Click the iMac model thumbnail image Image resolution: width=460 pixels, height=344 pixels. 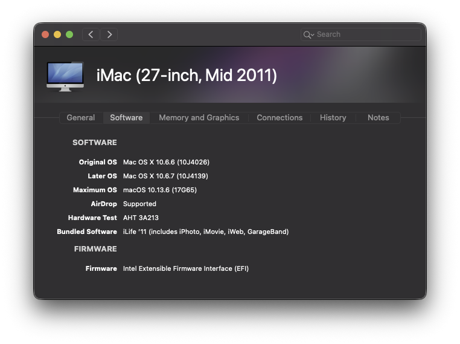click(x=65, y=76)
